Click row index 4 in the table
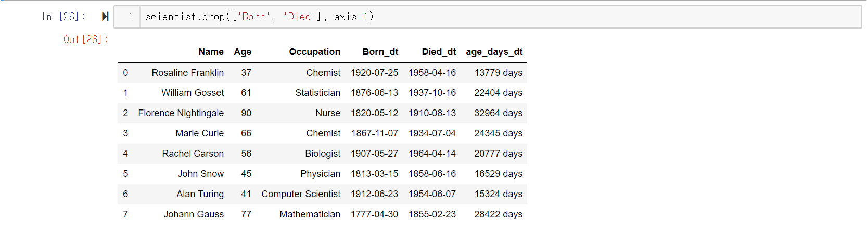This screenshot has height=234, width=867. pos(125,154)
